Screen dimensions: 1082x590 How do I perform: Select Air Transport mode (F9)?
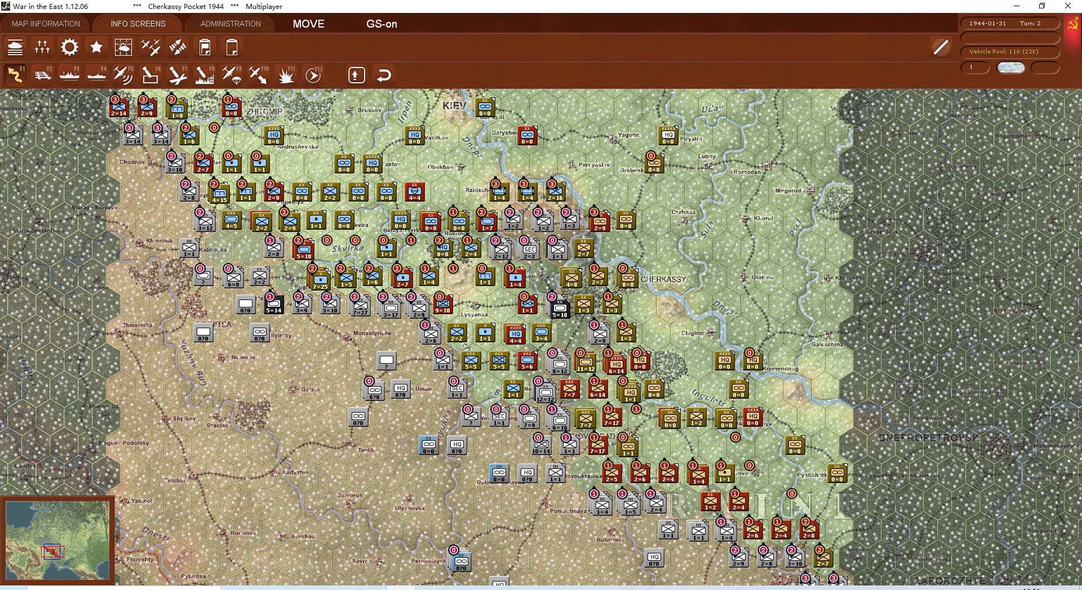232,75
